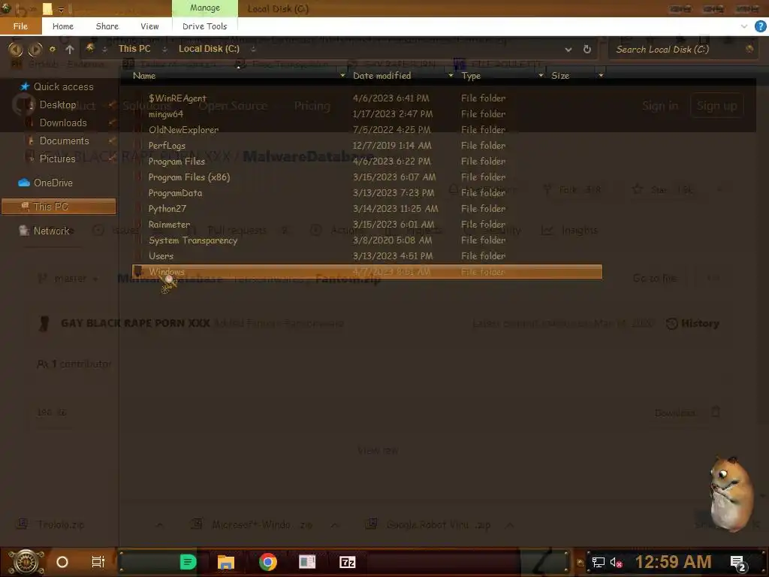Click Local Disk (C:) breadcrumb segment
Viewport: 769px width, 577px height.
209,49
